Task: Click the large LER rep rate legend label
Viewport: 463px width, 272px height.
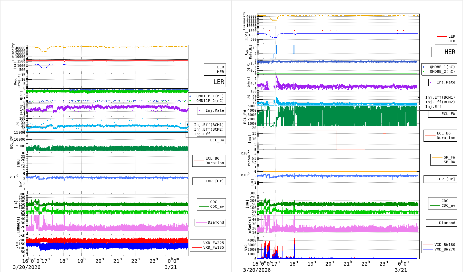Action: 218,82
